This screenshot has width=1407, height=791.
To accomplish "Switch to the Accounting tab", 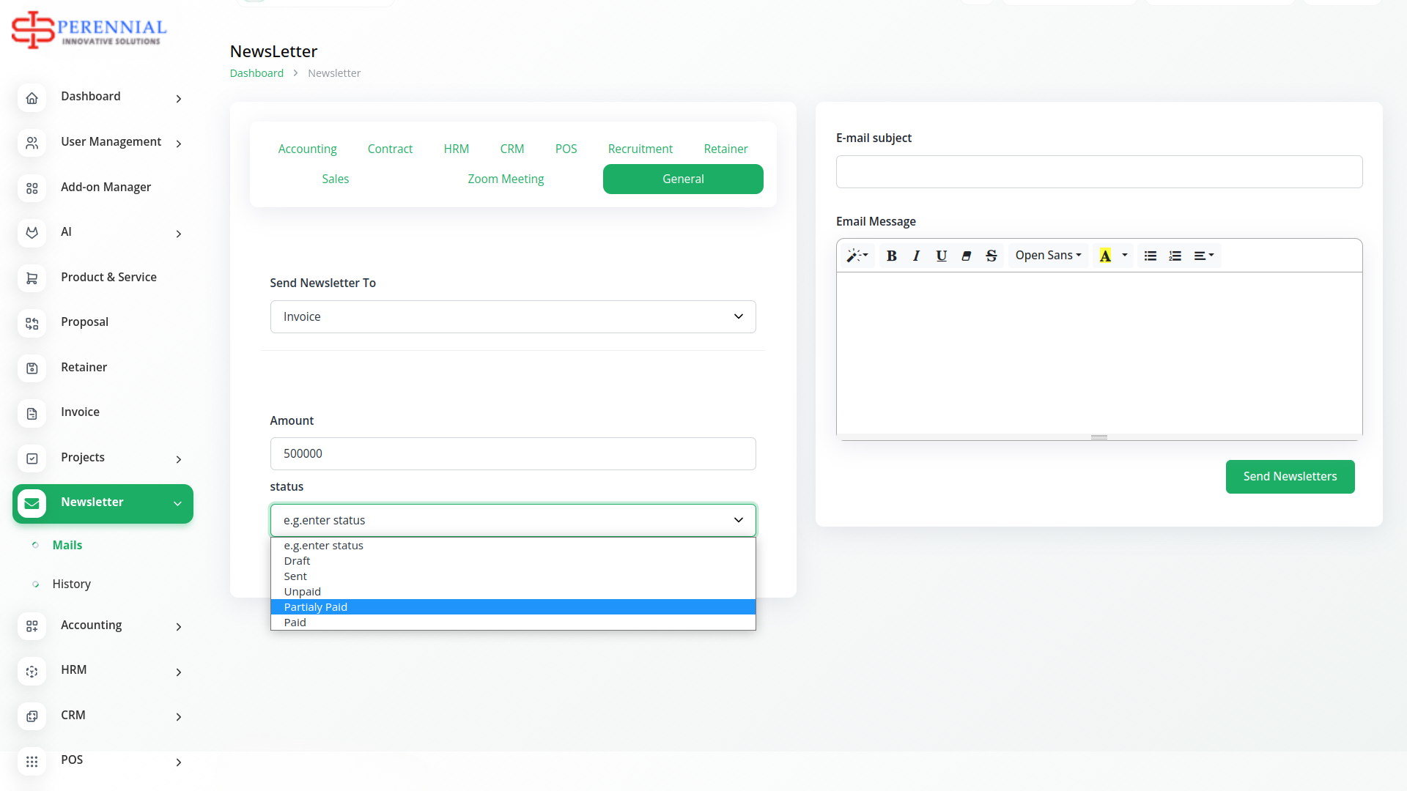I will coord(307,149).
